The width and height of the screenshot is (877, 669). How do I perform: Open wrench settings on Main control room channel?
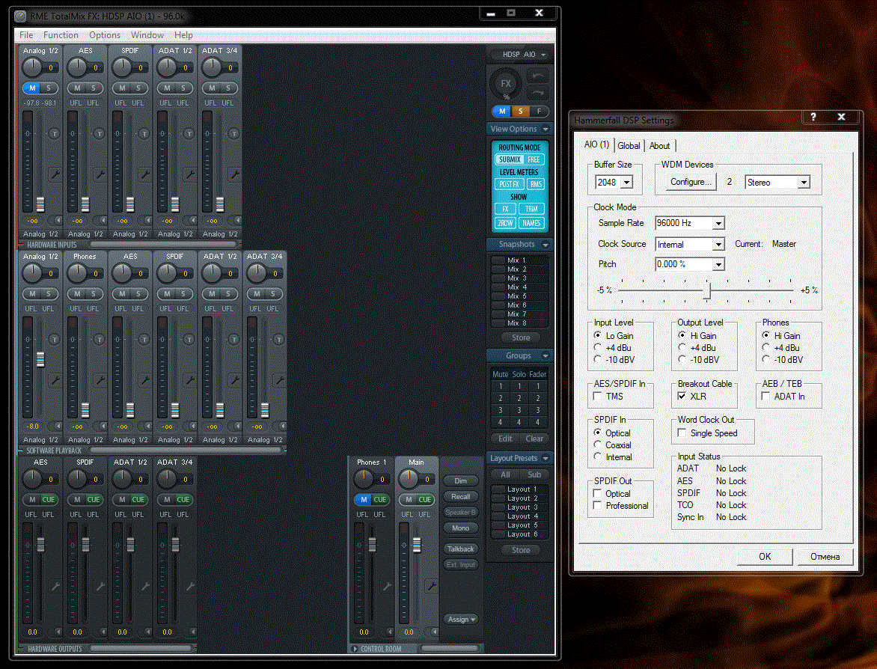click(x=431, y=587)
